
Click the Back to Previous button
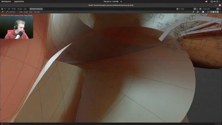pos(36,9)
